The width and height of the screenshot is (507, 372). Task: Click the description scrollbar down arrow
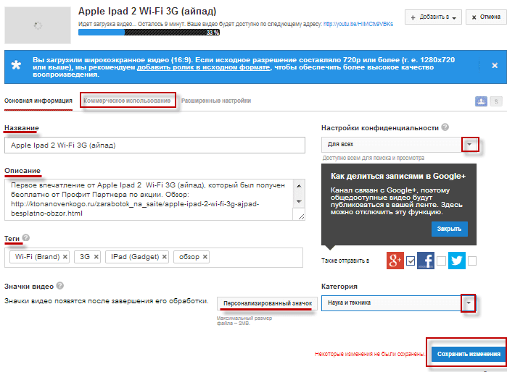pyautogui.click(x=299, y=202)
